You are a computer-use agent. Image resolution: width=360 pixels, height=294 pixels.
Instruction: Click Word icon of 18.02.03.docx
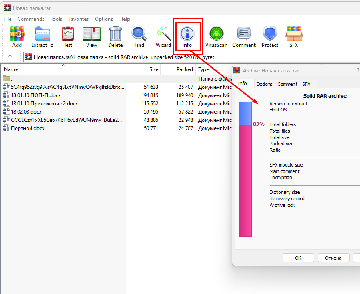(7, 112)
